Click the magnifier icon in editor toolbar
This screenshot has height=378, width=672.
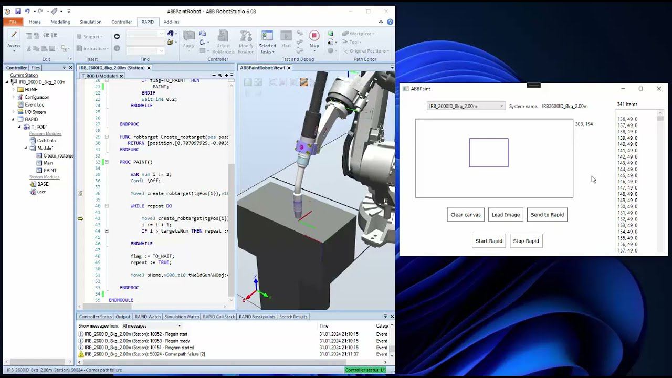[220, 76]
